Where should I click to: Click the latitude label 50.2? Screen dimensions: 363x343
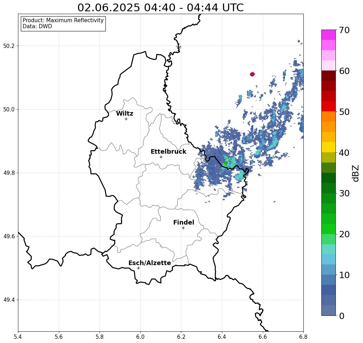[x=9, y=46]
